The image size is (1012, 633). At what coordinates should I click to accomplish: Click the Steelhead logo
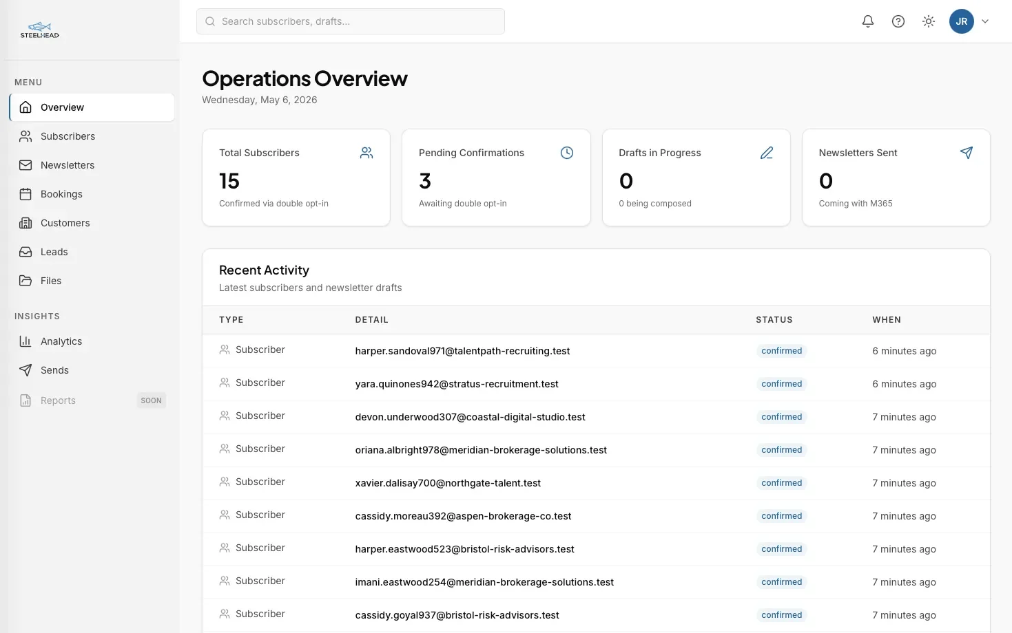pos(39,30)
